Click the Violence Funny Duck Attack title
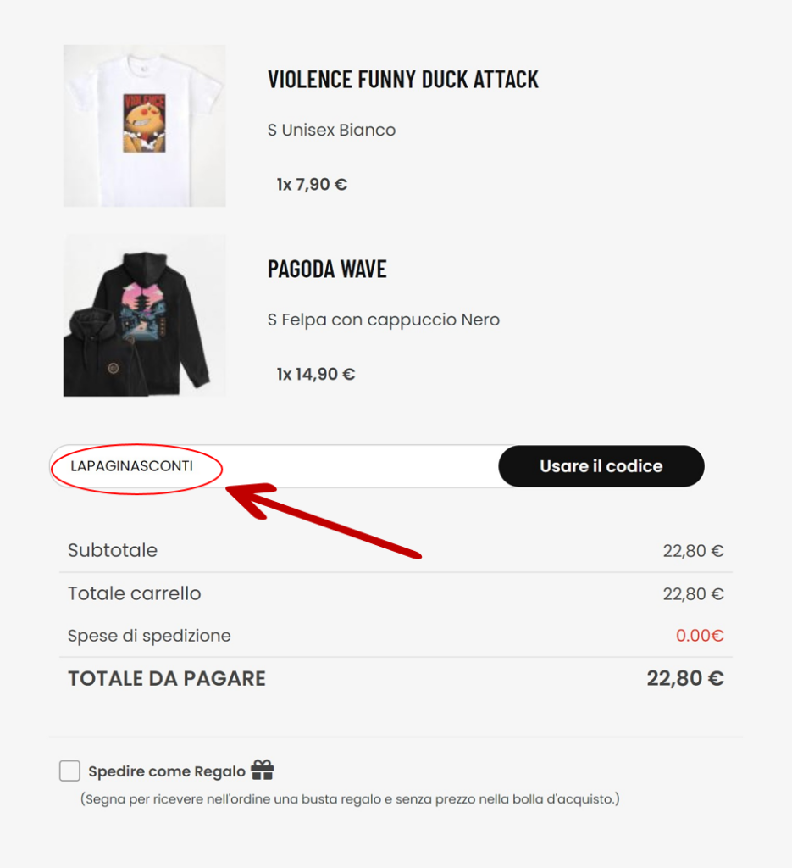792x868 pixels. [403, 80]
